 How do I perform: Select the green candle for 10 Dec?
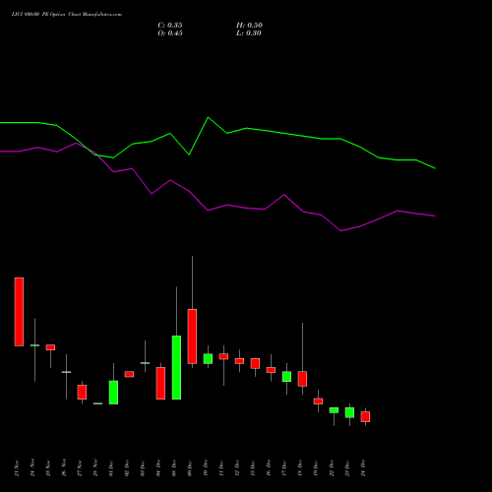pos(208,358)
